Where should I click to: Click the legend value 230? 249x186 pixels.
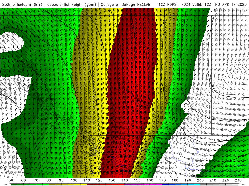point(238,180)
